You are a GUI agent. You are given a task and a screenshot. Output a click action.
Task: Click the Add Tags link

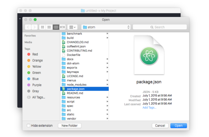pos(149,108)
